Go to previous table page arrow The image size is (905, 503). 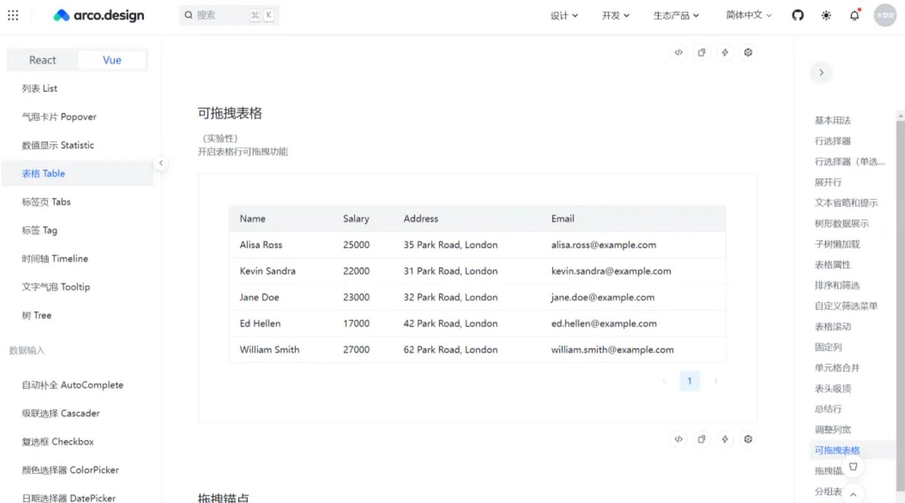[664, 381]
